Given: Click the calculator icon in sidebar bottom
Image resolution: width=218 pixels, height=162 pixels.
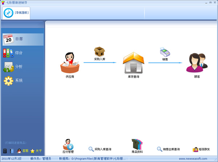Looking at the screenshot, I should coord(5,151).
